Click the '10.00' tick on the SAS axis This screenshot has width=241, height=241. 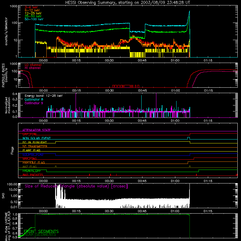tap(13, 189)
